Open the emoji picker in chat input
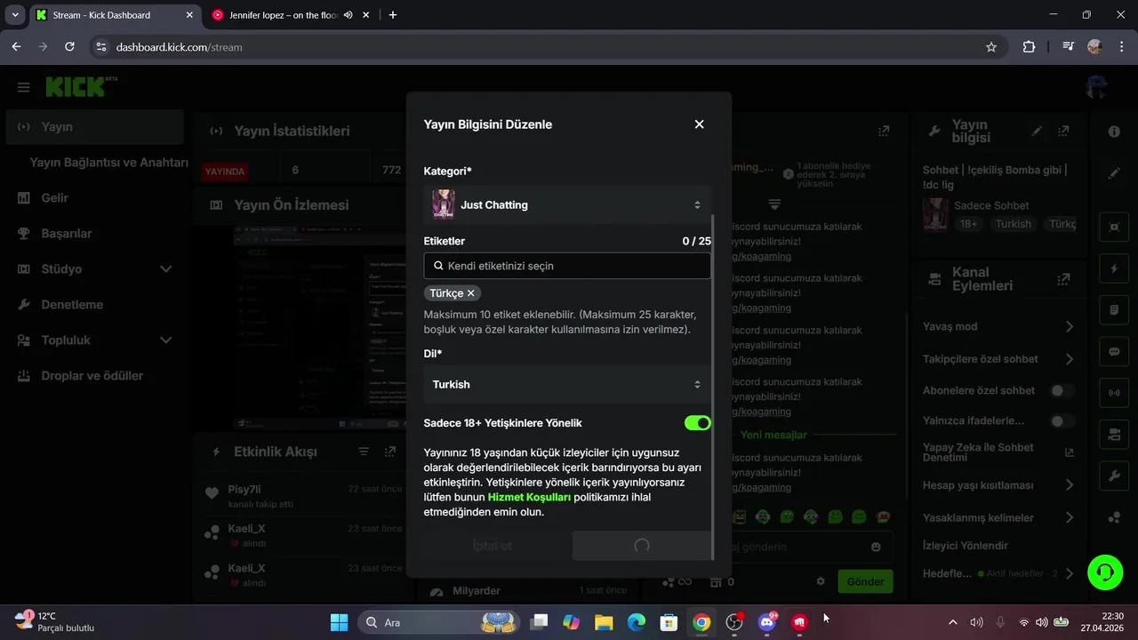Viewport: 1138px width, 640px height. [x=876, y=547]
